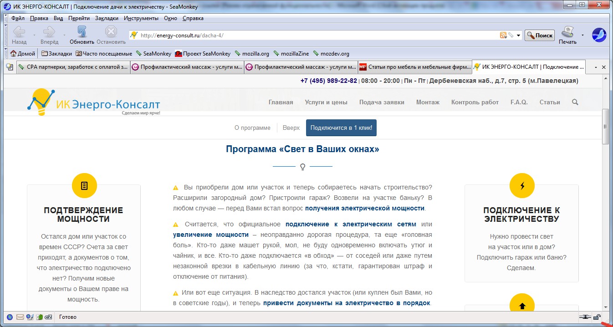Click the bookmark tag icon in address bar

click(x=511, y=35)
